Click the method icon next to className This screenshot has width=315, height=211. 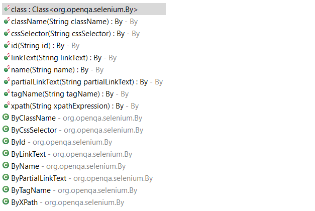(7, 21)
